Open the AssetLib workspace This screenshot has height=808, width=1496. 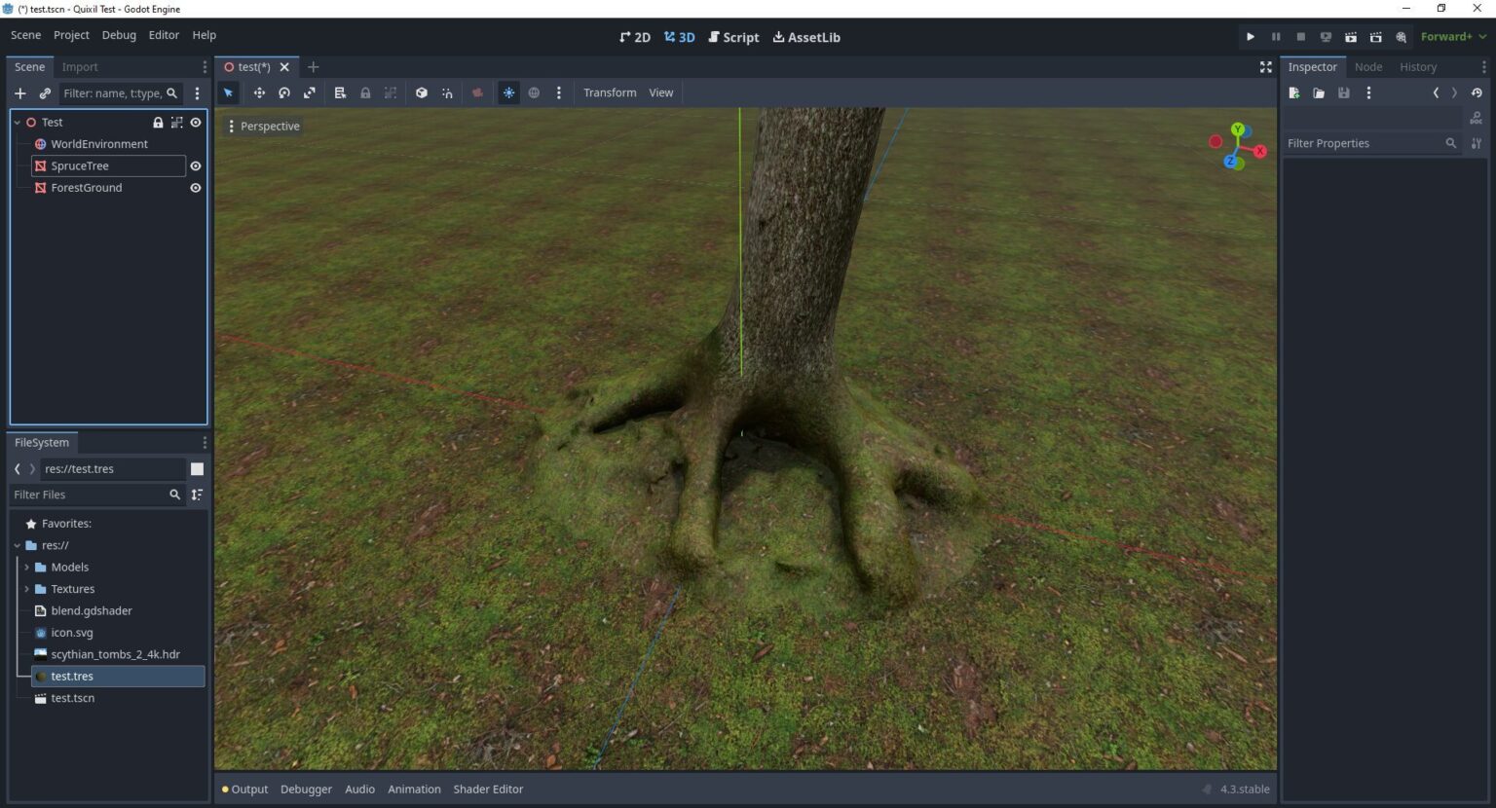pos(805,37)
